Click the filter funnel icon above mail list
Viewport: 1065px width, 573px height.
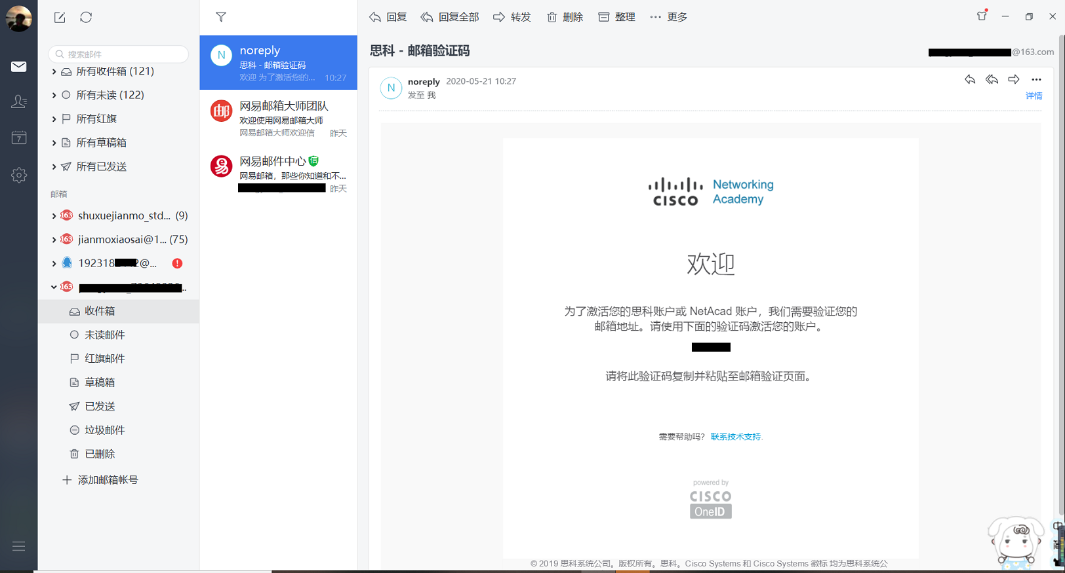click(221, 17)
